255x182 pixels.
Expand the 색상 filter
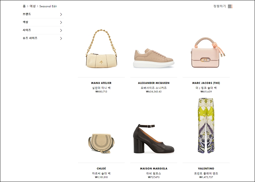tap(43, 22)
